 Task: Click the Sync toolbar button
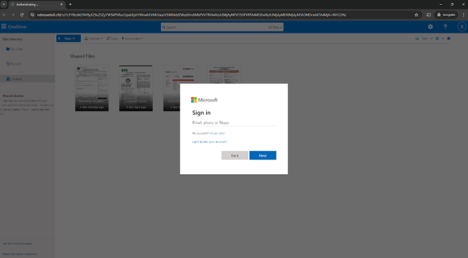112,39
